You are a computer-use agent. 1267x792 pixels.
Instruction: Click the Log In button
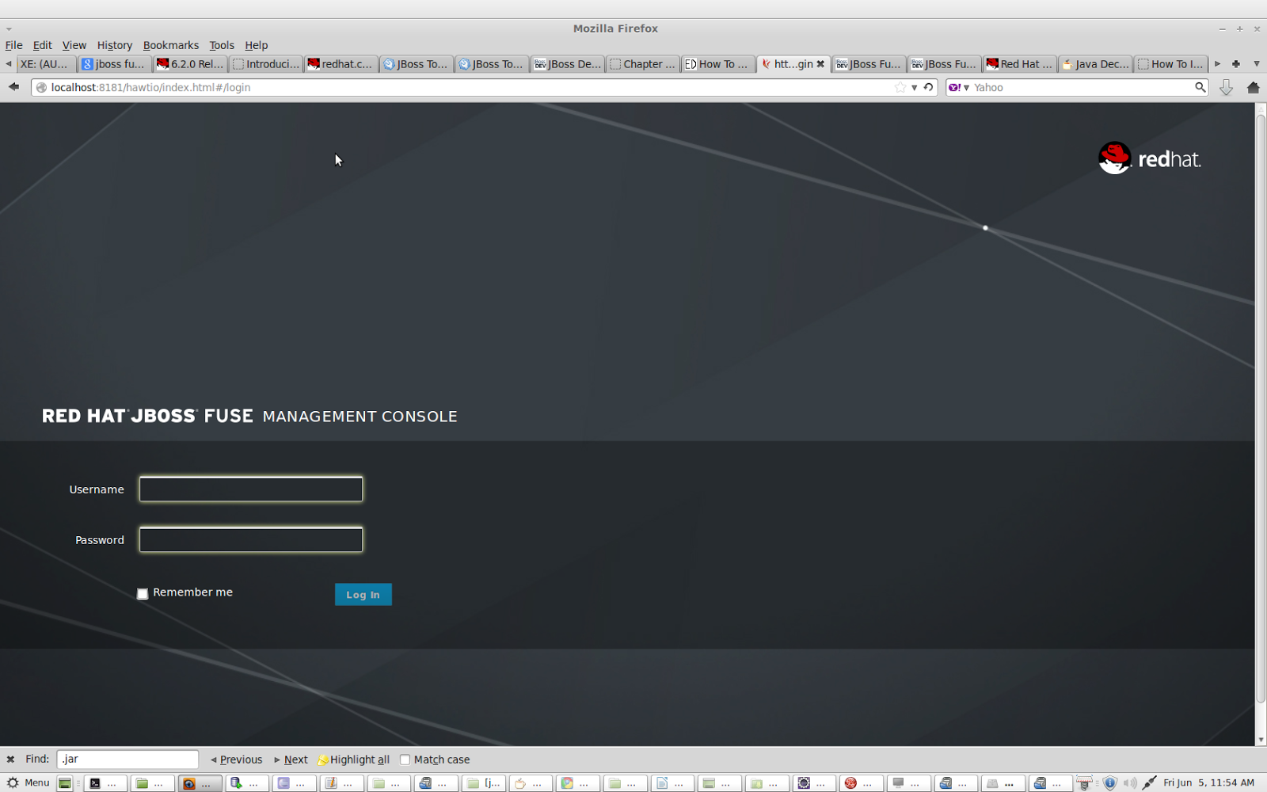(x=363, y=595)
